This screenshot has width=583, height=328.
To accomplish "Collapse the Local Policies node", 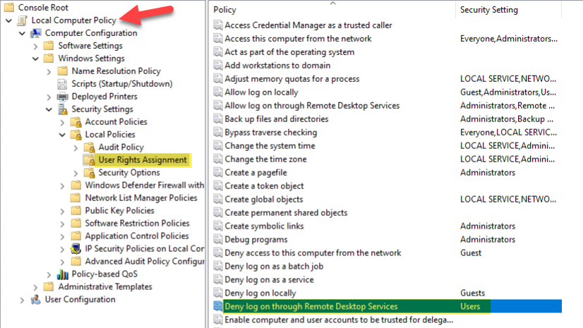I will pos(62,135).
